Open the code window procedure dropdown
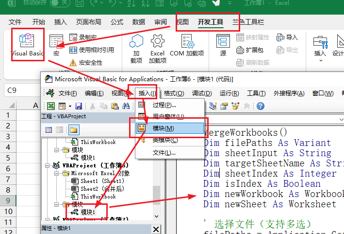344x234 pixels. click(x=341, y=120)
